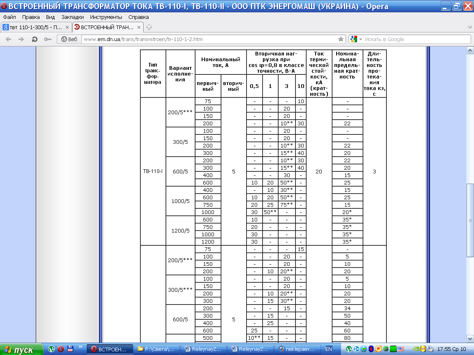Click the multiplicity value 60
Screen dimensions: 474x355
[347, 330]
